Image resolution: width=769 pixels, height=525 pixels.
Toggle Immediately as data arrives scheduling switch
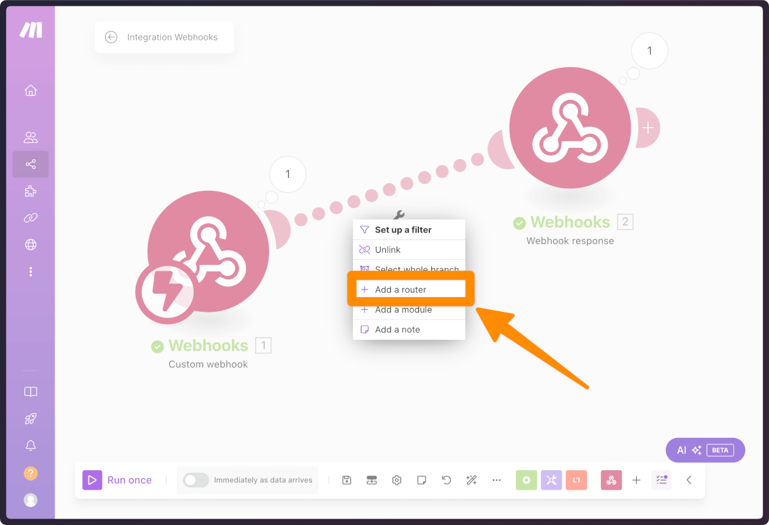pyautogui.click(x=196, y=480)
